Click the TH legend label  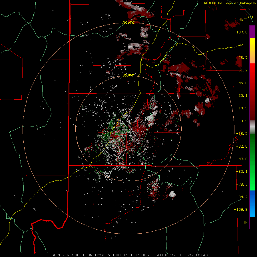point(245,222)
